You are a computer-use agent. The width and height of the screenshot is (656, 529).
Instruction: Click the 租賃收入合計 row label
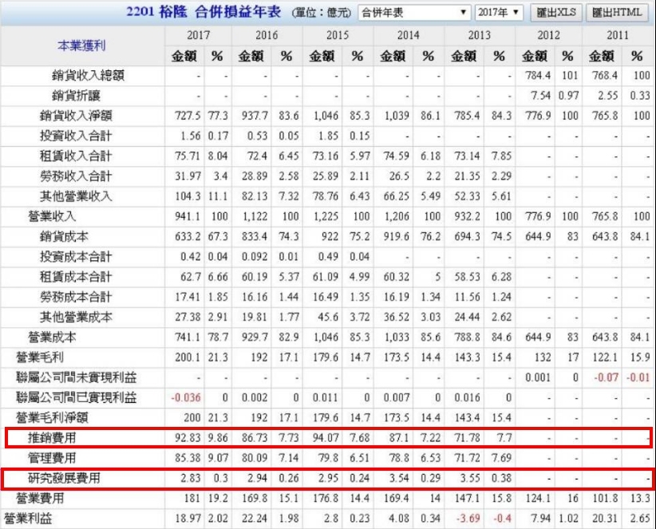(x=76, y=156)
